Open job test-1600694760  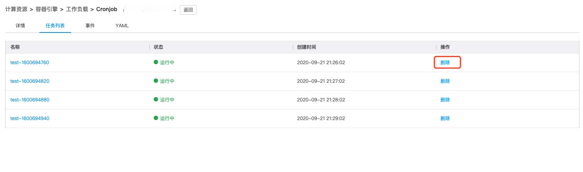coord(30,63)
